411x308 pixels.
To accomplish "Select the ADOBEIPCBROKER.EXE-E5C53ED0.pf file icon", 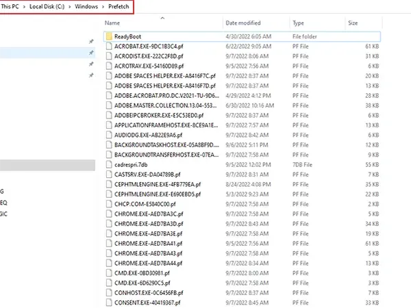I will tap(109, 116).
